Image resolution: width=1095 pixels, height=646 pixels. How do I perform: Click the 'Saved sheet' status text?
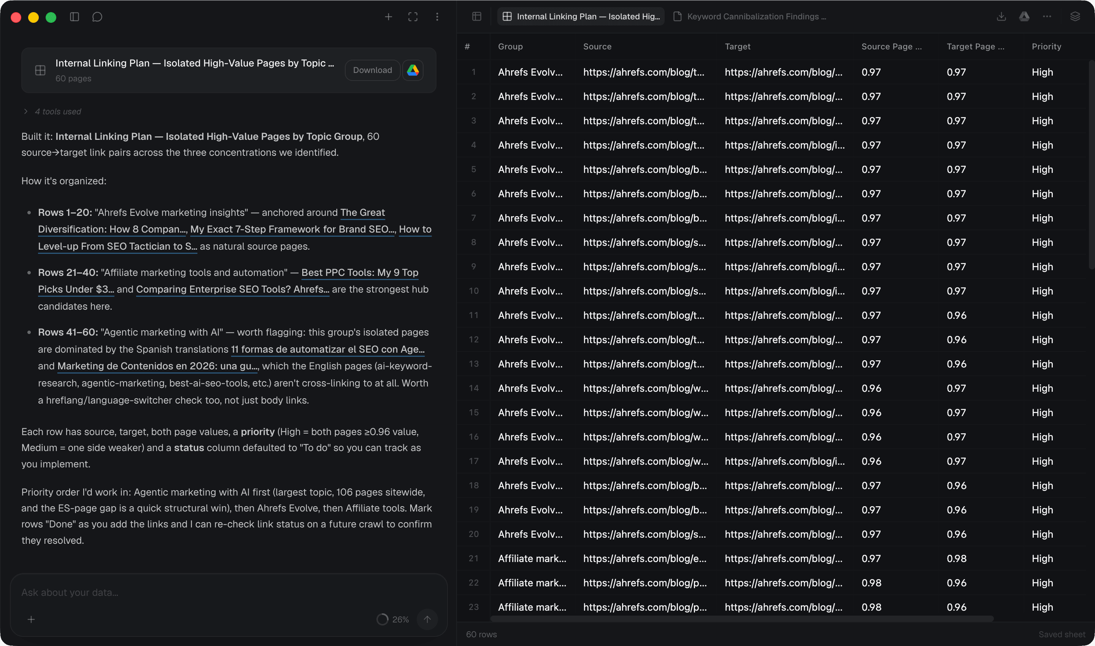click(1062, 634)
